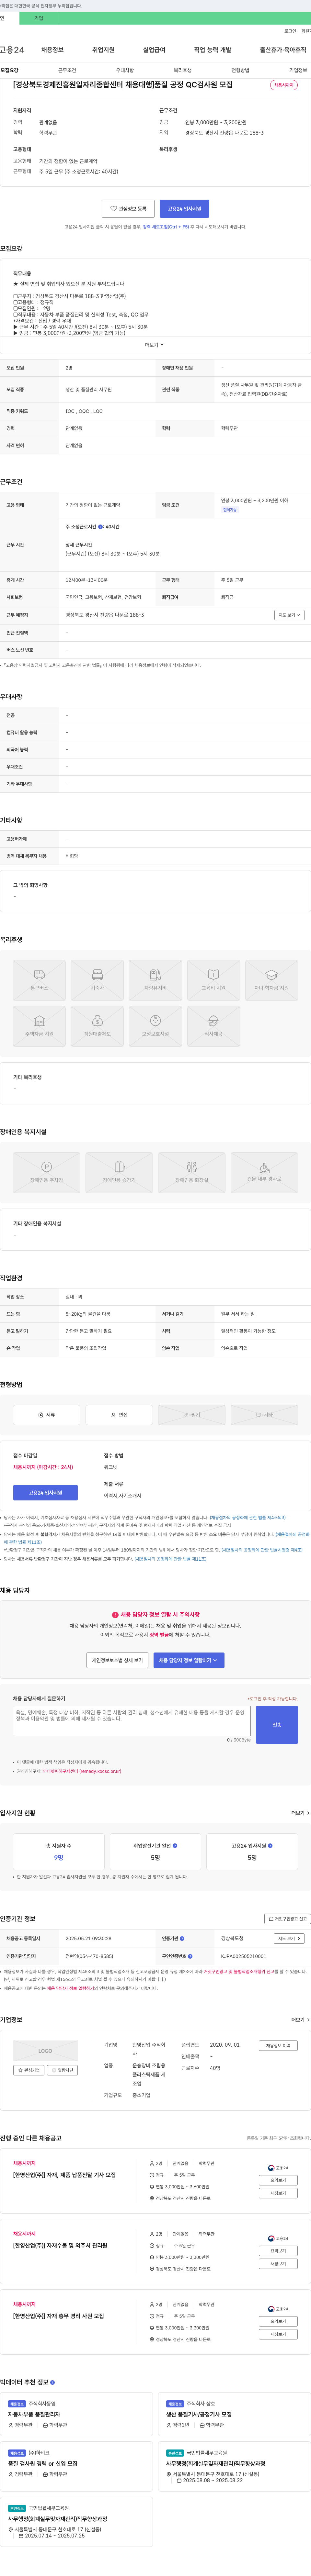Click the 전송 send button

[x=277, y=1725]
